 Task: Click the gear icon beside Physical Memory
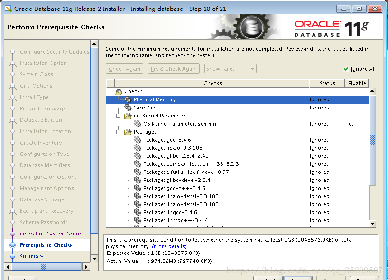coord(128,99)
